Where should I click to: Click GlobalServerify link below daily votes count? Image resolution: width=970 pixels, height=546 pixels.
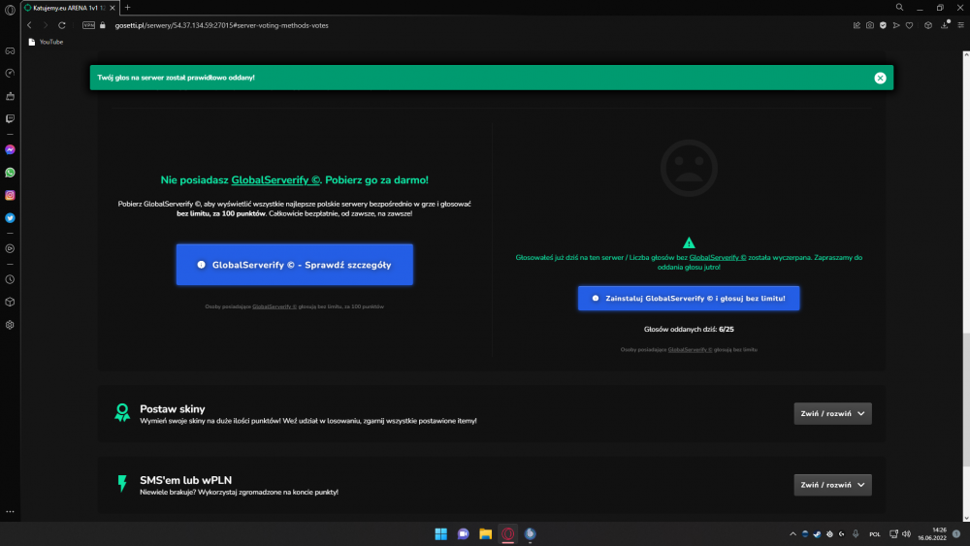(690, 350)
